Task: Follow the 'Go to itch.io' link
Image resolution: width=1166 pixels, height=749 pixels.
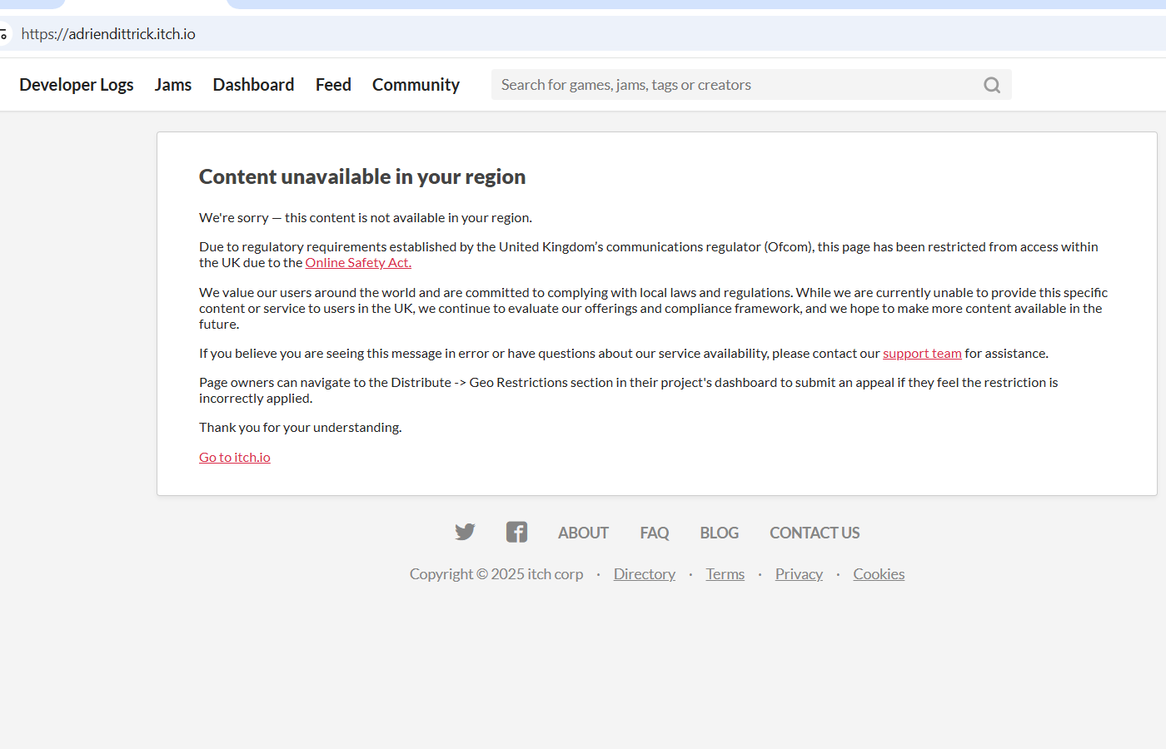Action: click(x=235, y=458)
